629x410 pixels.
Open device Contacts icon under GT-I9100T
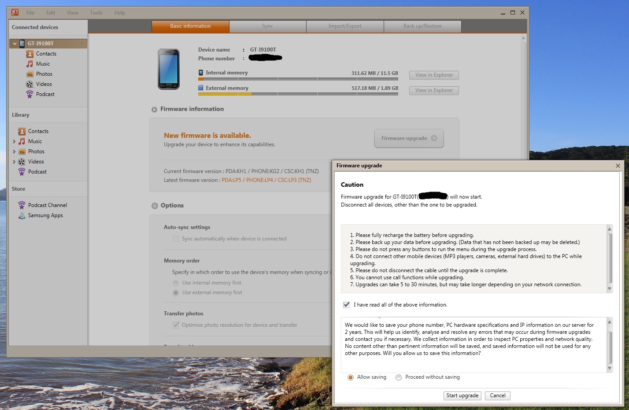click(30, 54)
